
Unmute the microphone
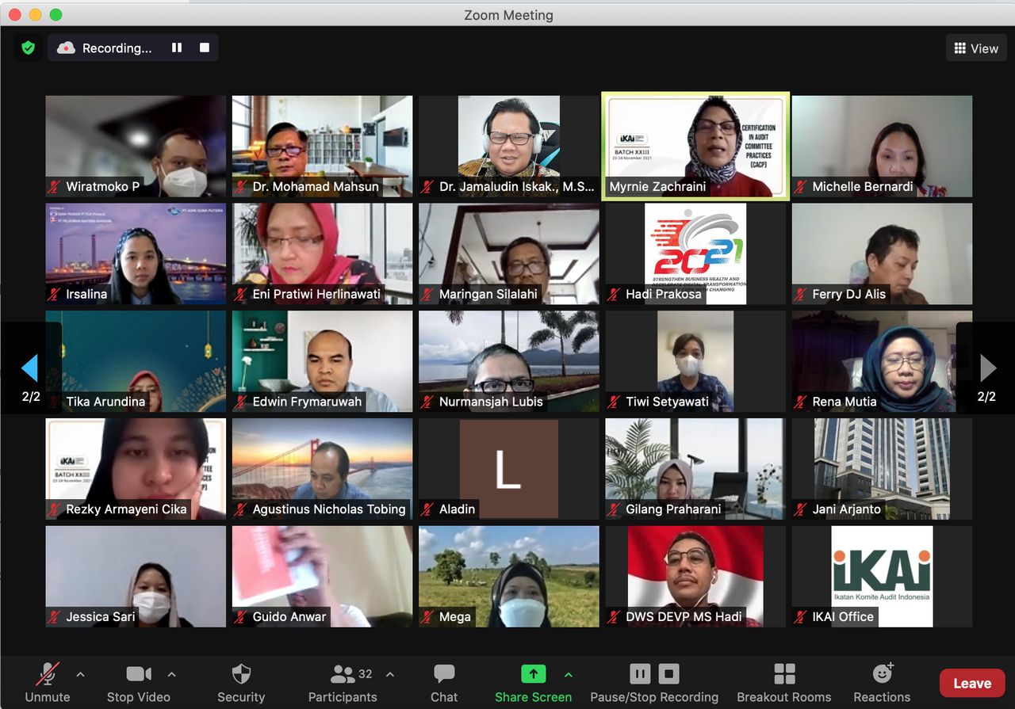pyautogui.click(x=48, y=683)
